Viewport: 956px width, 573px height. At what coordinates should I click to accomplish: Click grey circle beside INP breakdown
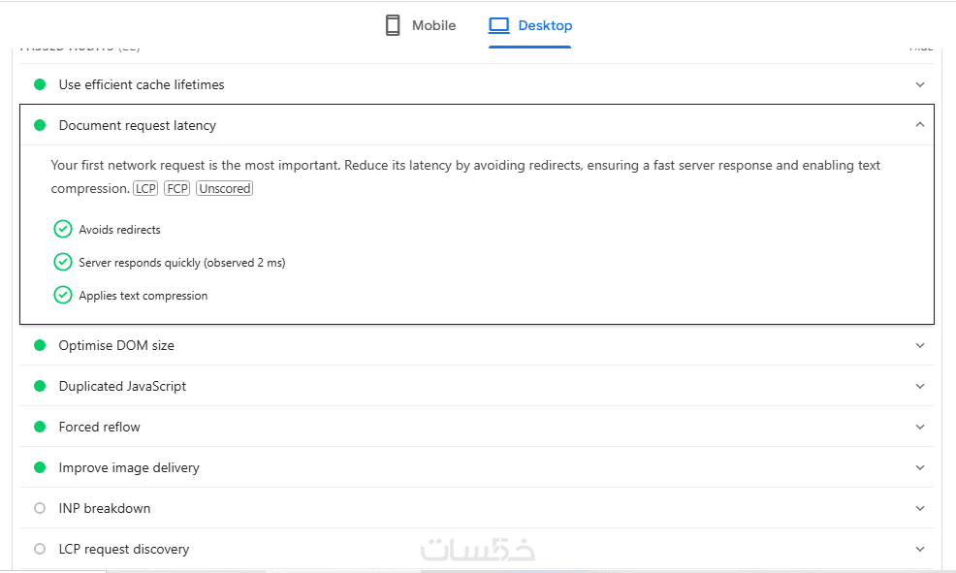(40, 508)
